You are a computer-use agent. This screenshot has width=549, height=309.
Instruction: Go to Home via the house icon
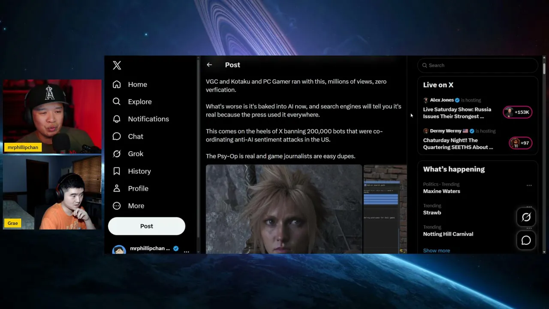coord(117,85)
